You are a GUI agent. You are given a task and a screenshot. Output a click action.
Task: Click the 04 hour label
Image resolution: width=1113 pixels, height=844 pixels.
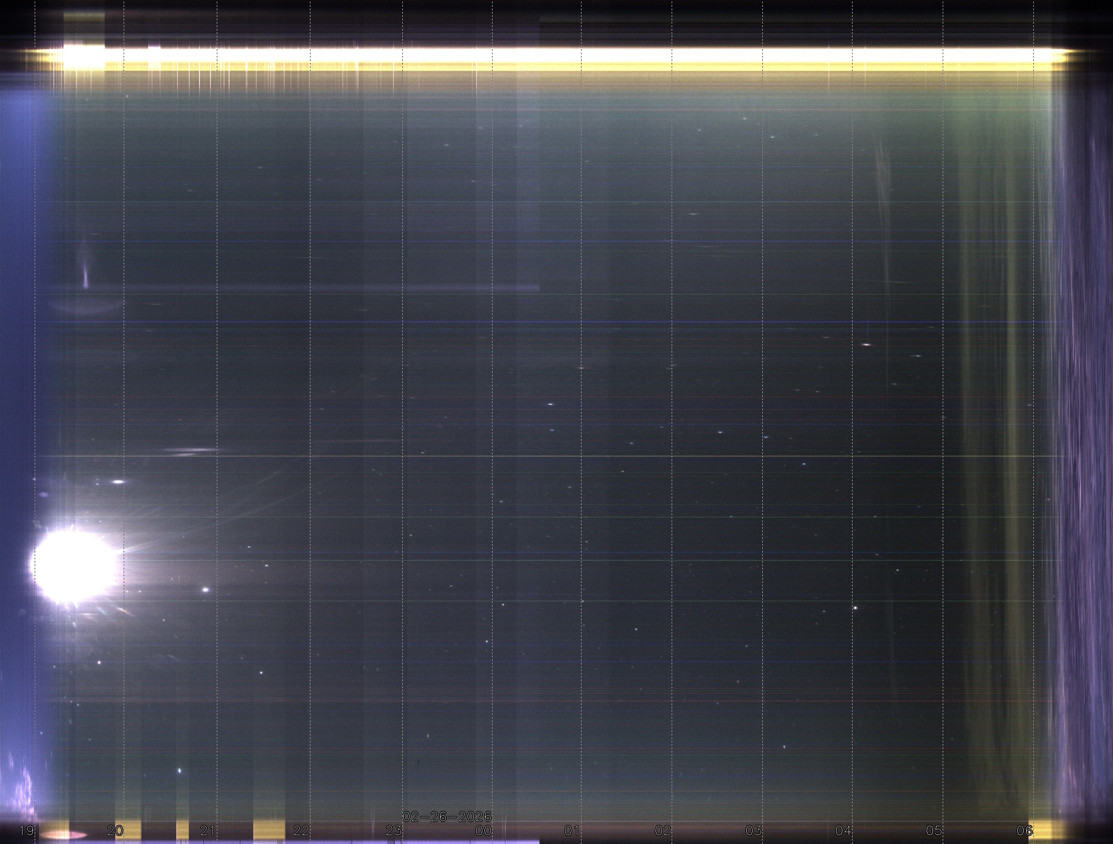(843, 830)
